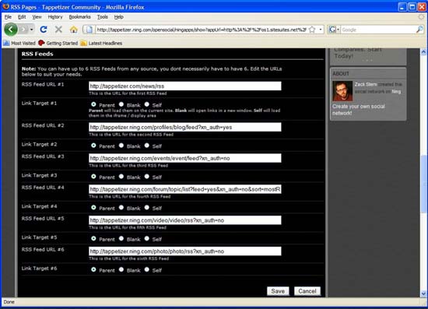Click the green Back navigation arrow
428x309 pixels.
click(11, 30)
